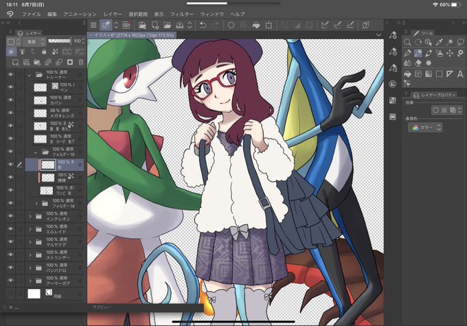
Task: Click the layer opacity 100 stepper
Action: (x=83, y=41)
